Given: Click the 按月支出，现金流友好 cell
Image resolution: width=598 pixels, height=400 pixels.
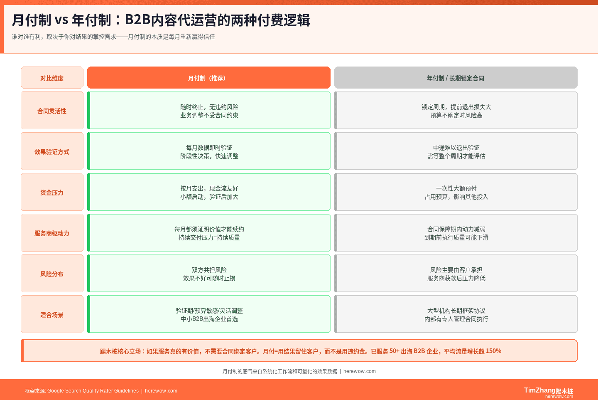Looking at the screenshot, I should click(208, 192).
